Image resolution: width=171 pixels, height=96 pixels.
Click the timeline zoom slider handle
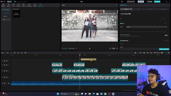coord(162,53)
